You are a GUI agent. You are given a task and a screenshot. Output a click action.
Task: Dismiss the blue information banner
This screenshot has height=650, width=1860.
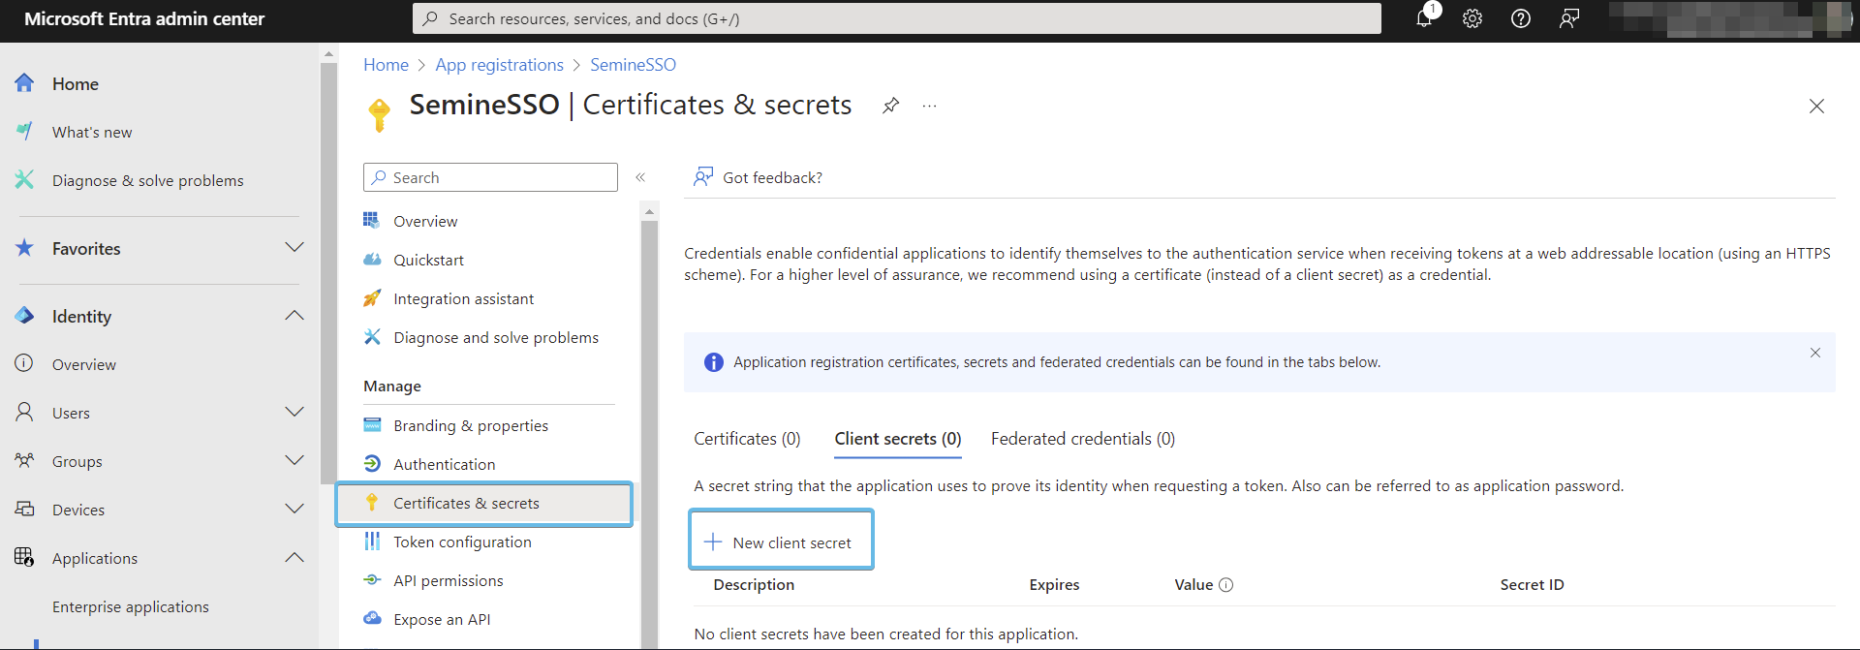pyautogui.click(x=1814, y=353)
